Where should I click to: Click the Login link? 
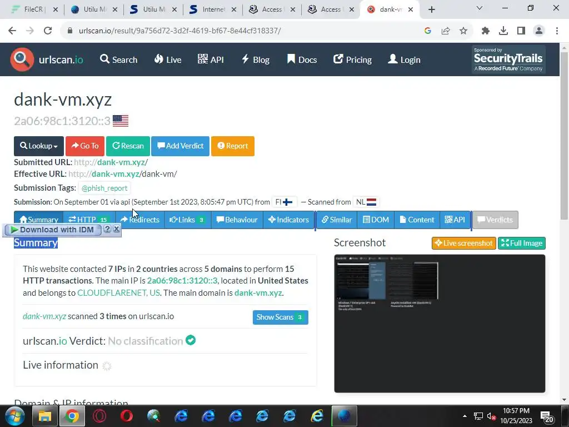[405, 59]
